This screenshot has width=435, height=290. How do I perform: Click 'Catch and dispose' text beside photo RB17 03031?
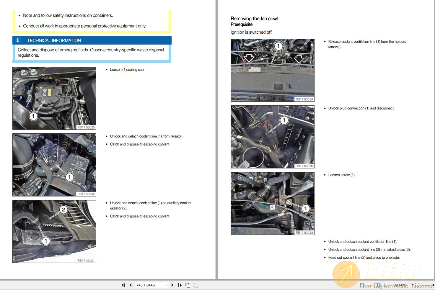pyautogui.click(x=140, y=216)
